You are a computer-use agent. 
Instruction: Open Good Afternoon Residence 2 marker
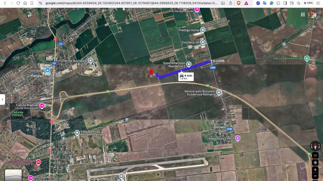(x=189, y=65)
